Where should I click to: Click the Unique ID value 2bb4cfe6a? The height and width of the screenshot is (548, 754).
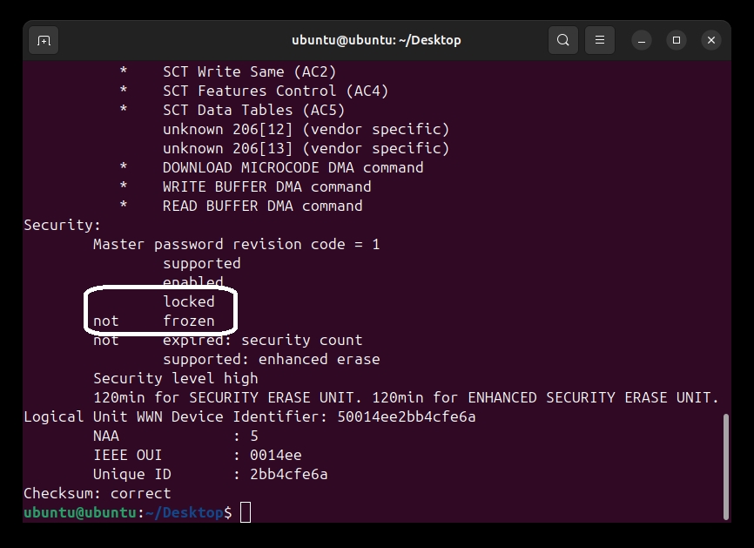coord(288,474)
